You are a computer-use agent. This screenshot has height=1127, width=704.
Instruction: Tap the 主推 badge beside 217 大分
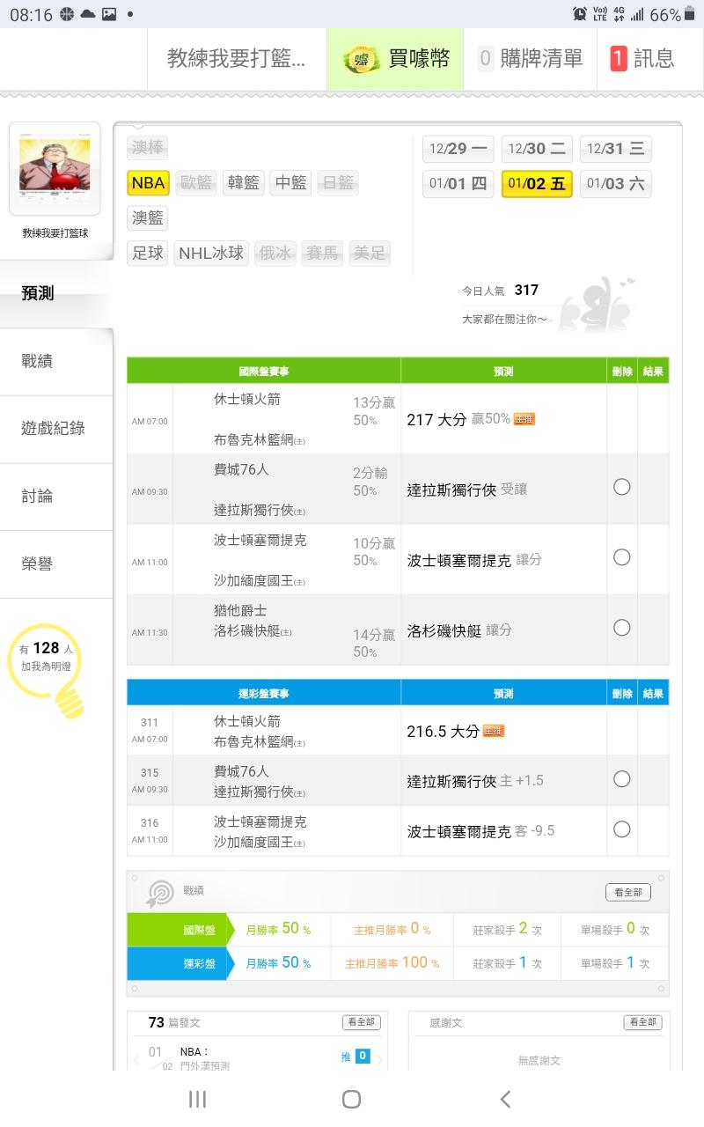524,419
